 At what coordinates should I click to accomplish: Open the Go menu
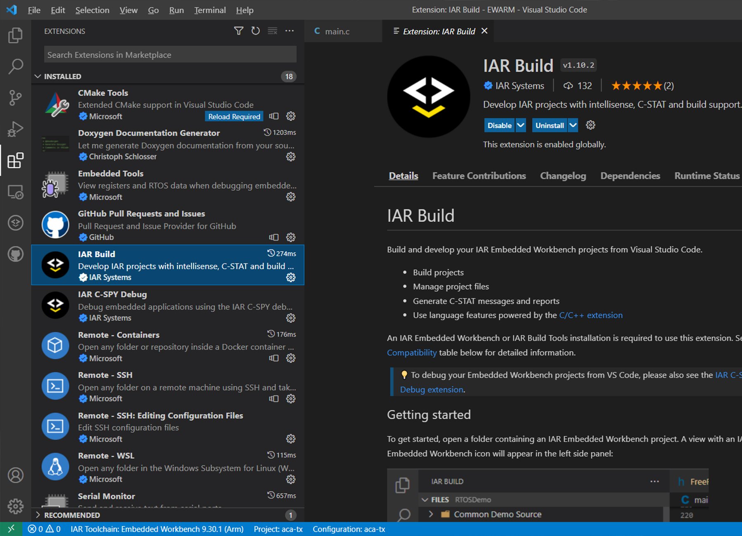coord(153,10)
